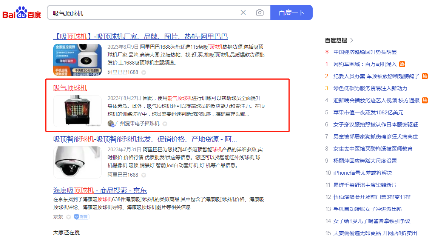This screenshot has width=432, height=240.
Task: Open hot search 迎新晚会播放劣迹艺人视频 校方通报
Action: (x=376, y=100)
